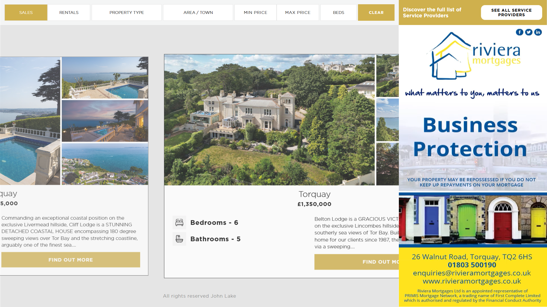Open Riviera Mortgages Twitter icon
The height and width of the screenshot is (307, 547).
pos(528,32)
